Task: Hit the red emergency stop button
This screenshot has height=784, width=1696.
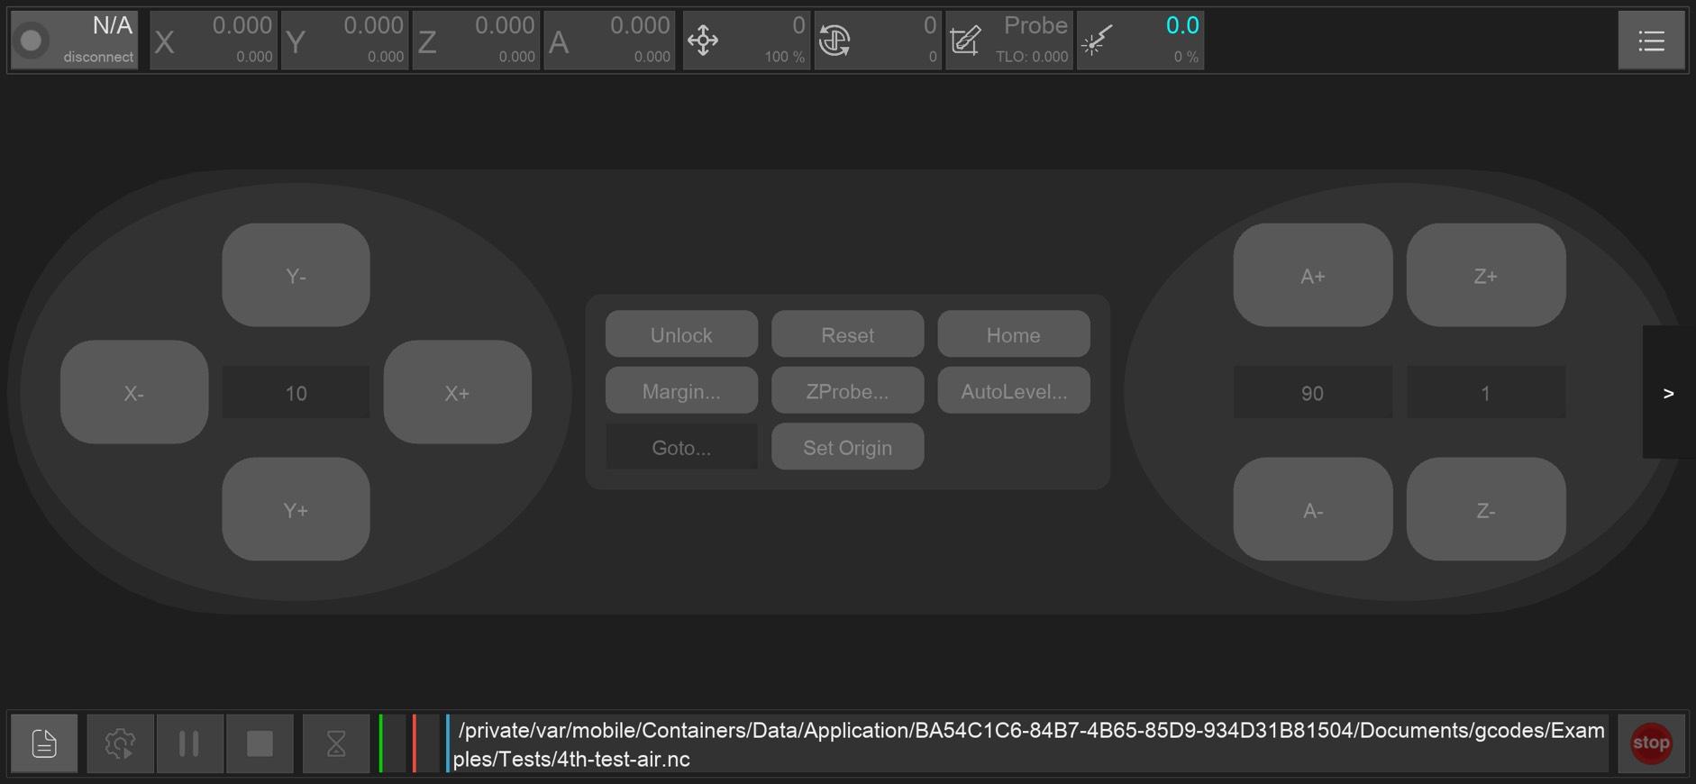Action: coord(1650,743)
